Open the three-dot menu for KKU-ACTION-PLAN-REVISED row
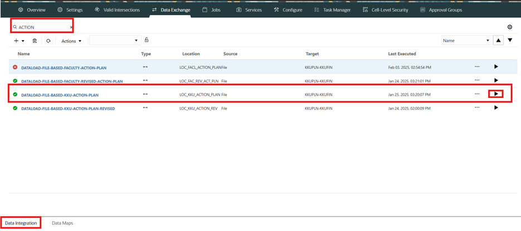This screenshot has width=521, height=231. pyautogui.click(x=477, y=107)
